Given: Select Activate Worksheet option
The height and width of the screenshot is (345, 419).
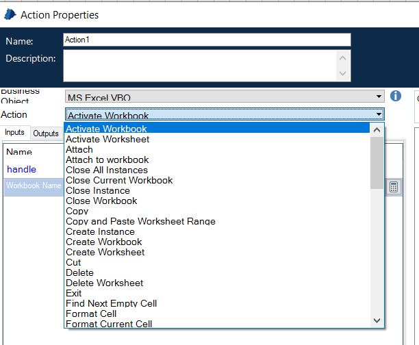Looking at the screenshot, I should (217, 139).
